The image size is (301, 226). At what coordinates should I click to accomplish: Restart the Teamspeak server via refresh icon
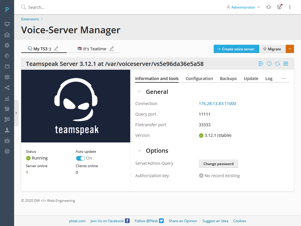pos(277,63)
